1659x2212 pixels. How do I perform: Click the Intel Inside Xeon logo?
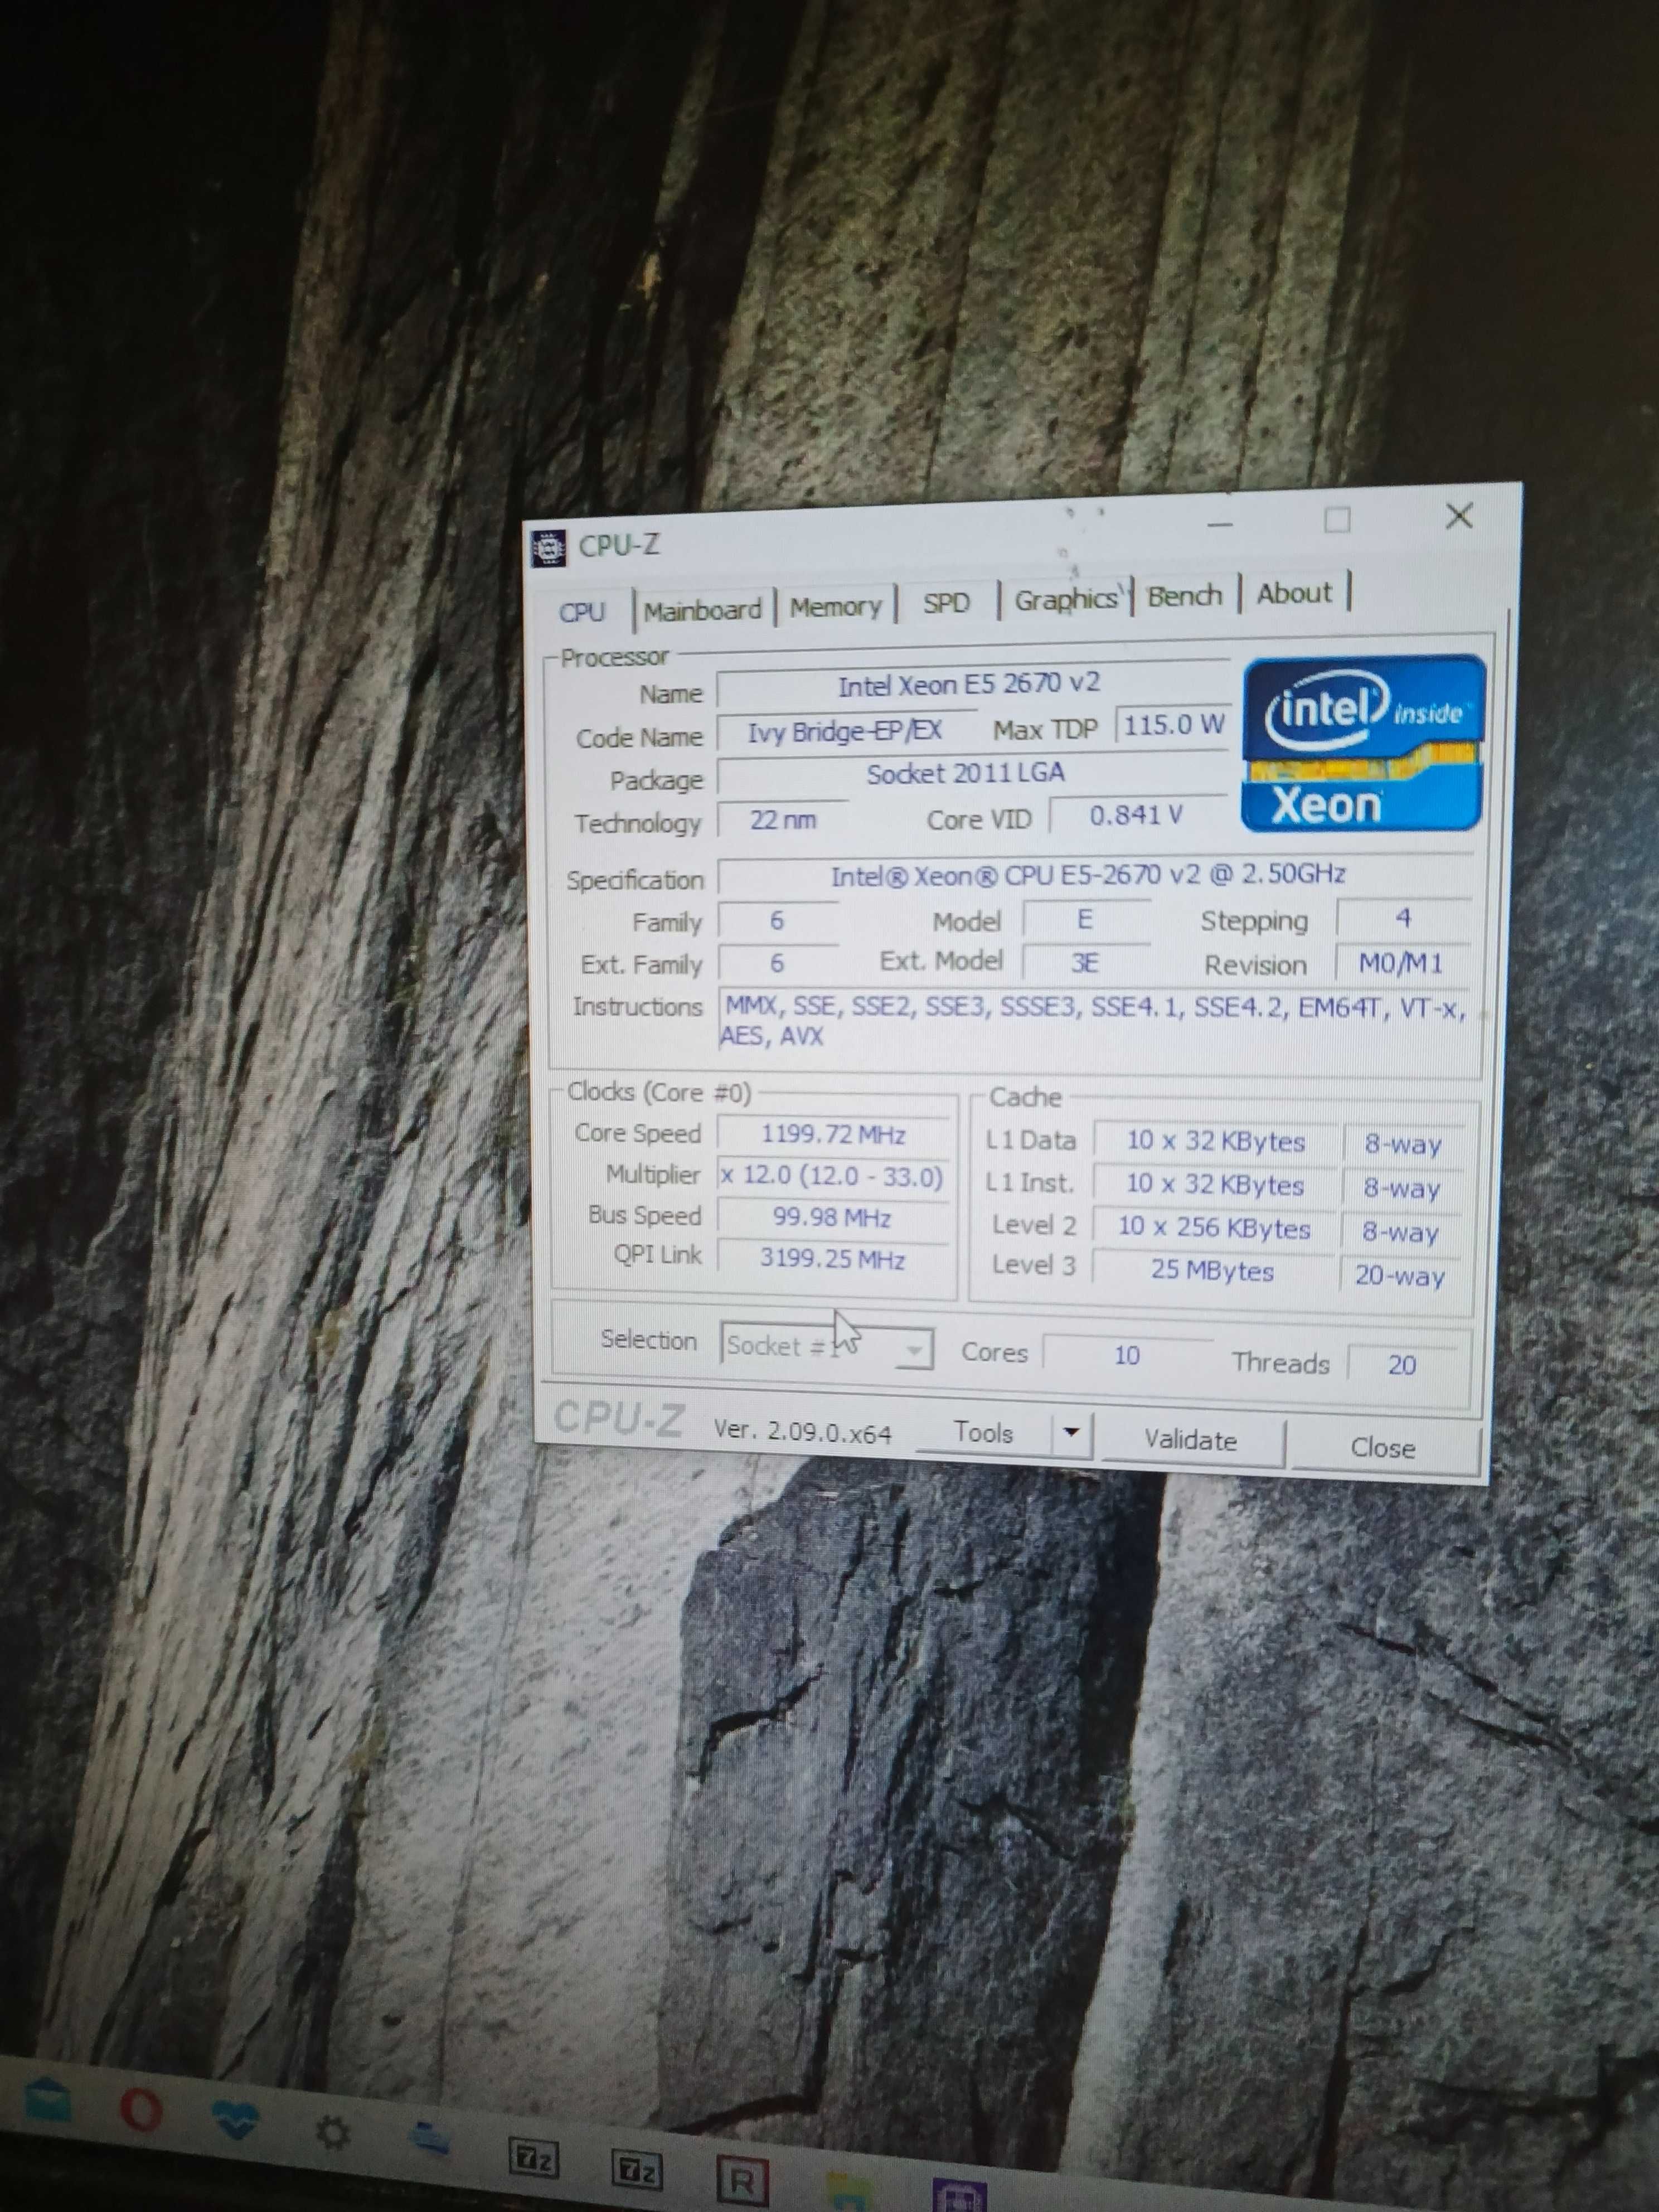point(1362,742)
